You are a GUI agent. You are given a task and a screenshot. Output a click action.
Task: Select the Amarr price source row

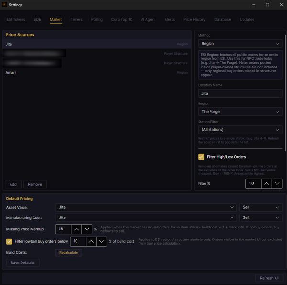coord(97,73)
